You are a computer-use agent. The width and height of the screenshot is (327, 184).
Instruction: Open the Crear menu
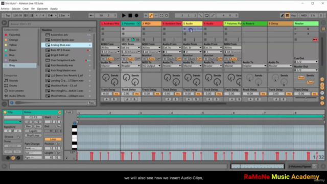[26, 9]
